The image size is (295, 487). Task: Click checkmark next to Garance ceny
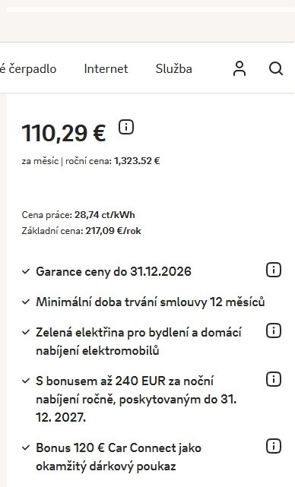[x=26, y=271]
